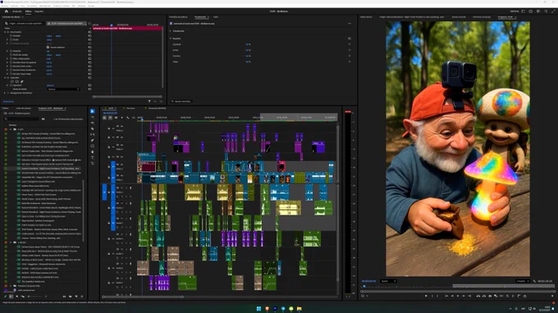The width and height of the screenshot is (558, 313).
Task: Select the Selection tool in toolbar
Action: tap(93, 111)
